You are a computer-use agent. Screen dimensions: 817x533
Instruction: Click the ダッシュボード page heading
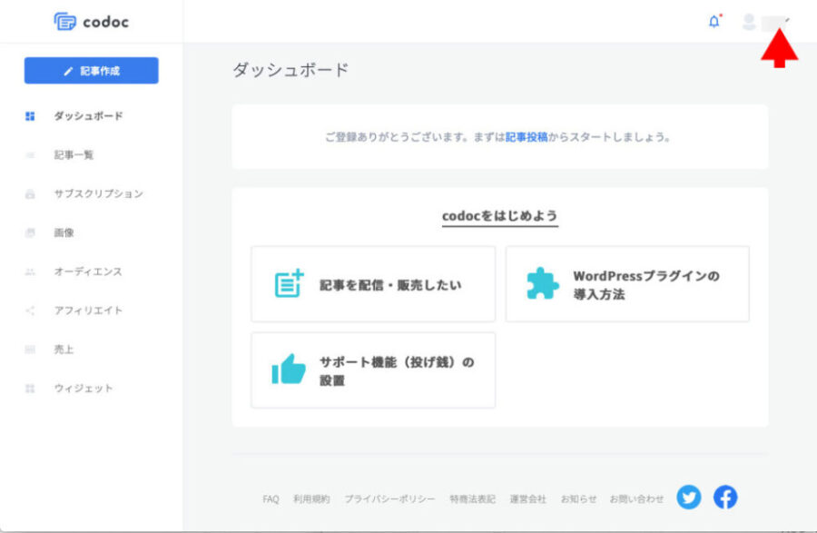(x=290, y=70)
